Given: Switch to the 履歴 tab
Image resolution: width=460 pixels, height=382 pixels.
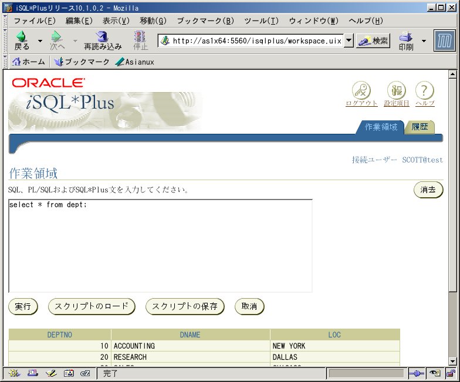Looking at the screenshot, I should click(420, 127).
